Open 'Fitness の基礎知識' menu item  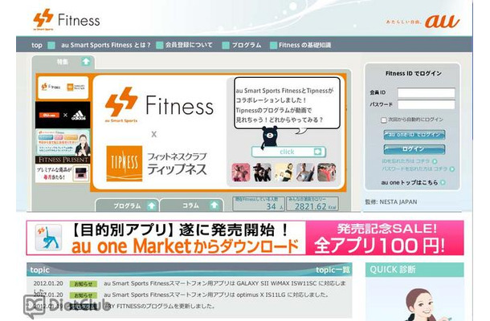point(304,45)
